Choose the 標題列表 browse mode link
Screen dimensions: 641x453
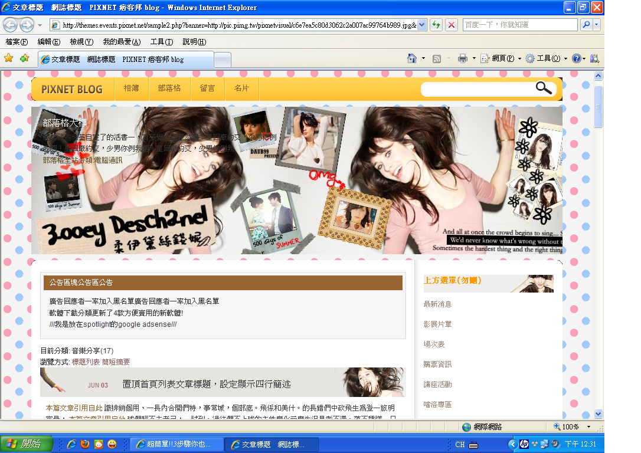point(86,362)
